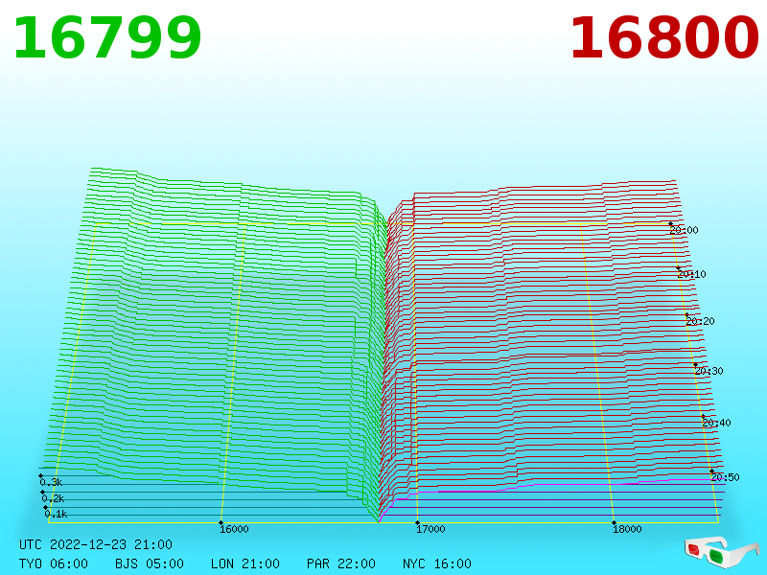
Task: Click the 20:30 time axis marker
Action: 709,371
